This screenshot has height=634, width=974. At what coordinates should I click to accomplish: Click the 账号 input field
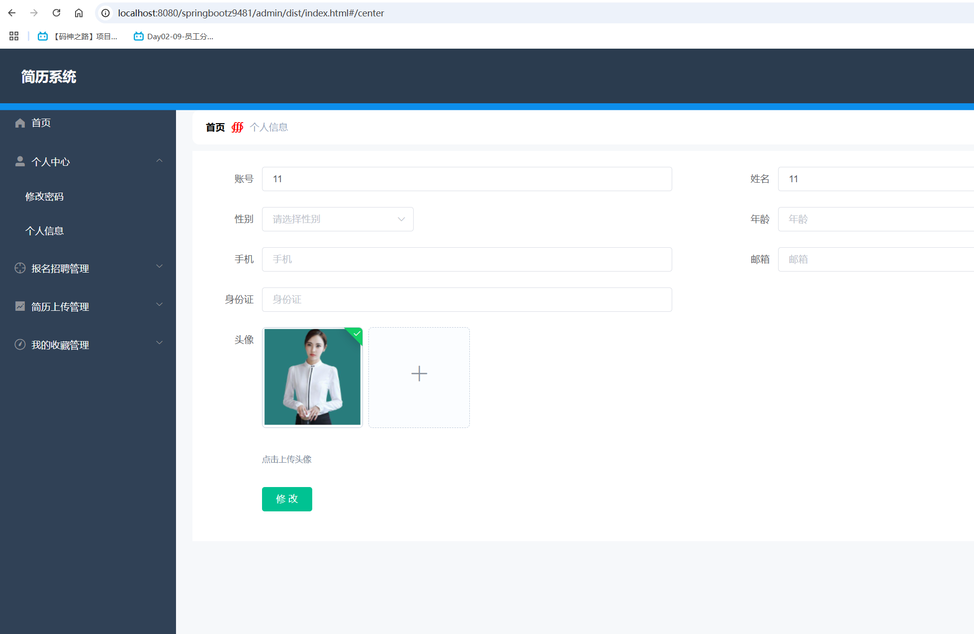point(467,179)
